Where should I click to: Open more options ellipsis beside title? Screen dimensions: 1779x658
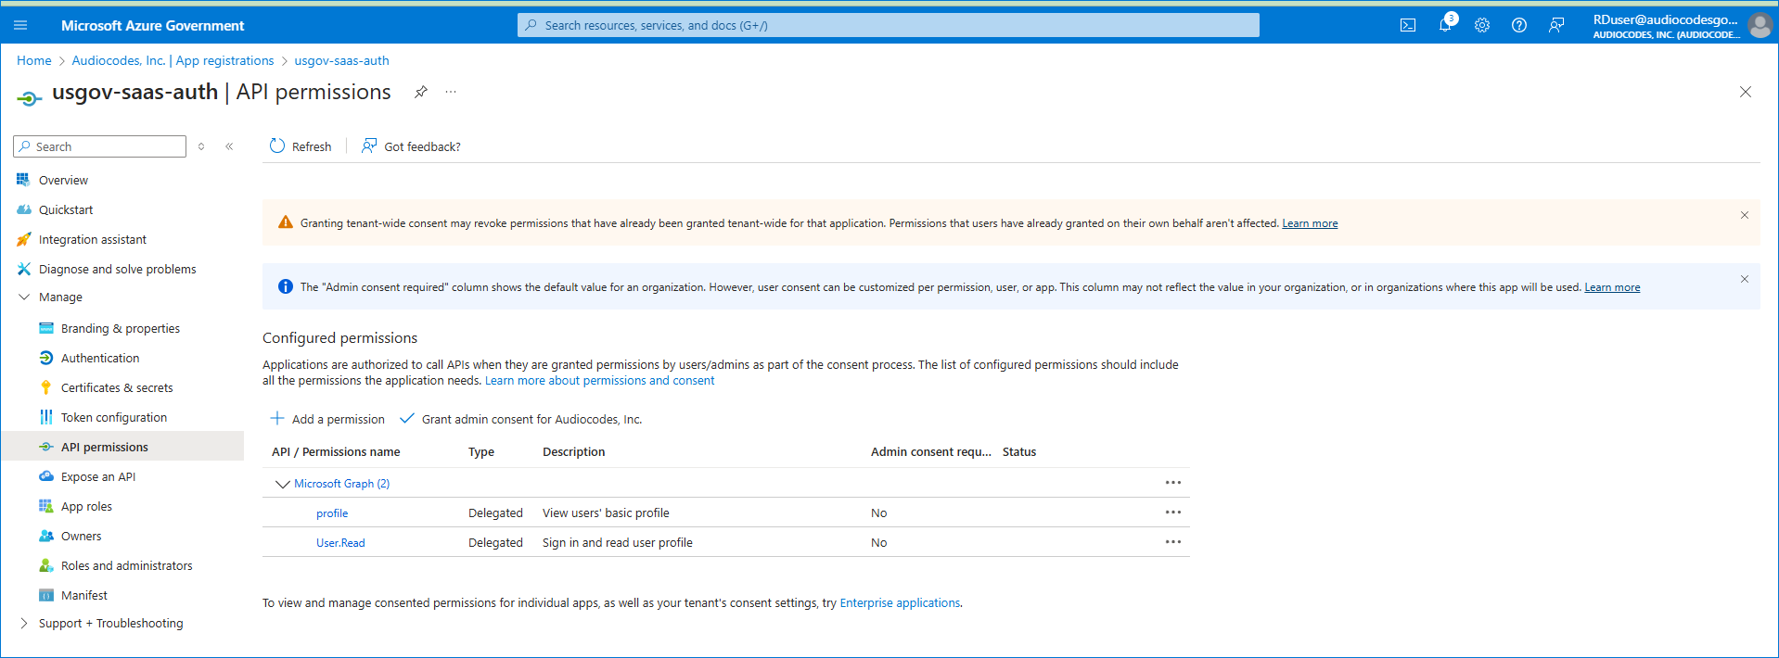click(x=451, y=92)
